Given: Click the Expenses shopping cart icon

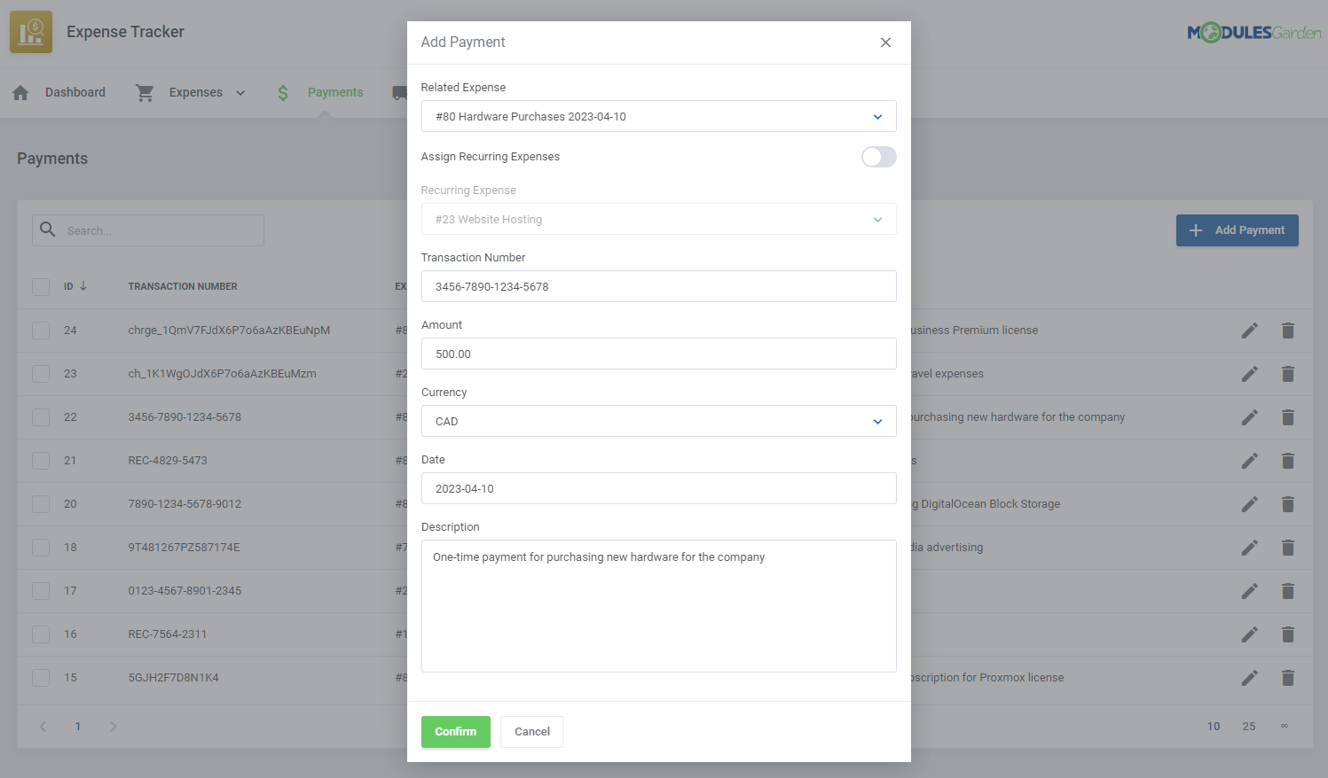Looking at the screenshot, I should 145,92.
